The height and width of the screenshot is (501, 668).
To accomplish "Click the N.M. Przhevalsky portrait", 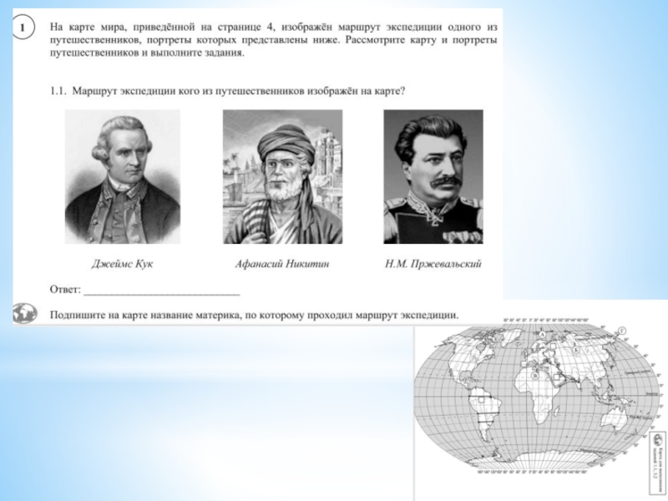I will (433, 177).
